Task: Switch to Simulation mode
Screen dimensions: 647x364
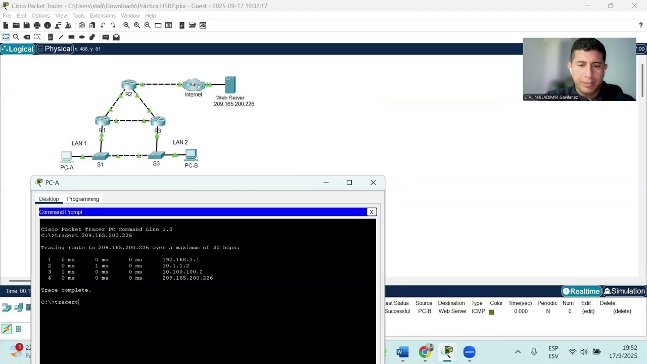Action: click(624, 291)
